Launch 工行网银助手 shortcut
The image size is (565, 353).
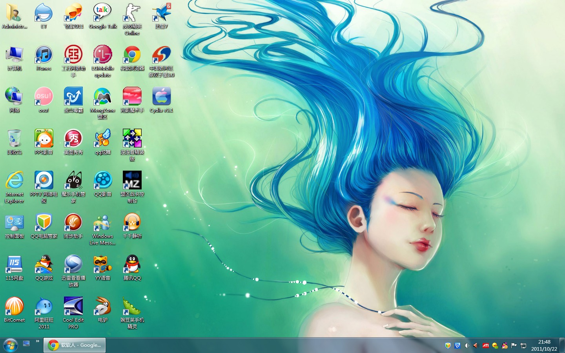(73, 62)
